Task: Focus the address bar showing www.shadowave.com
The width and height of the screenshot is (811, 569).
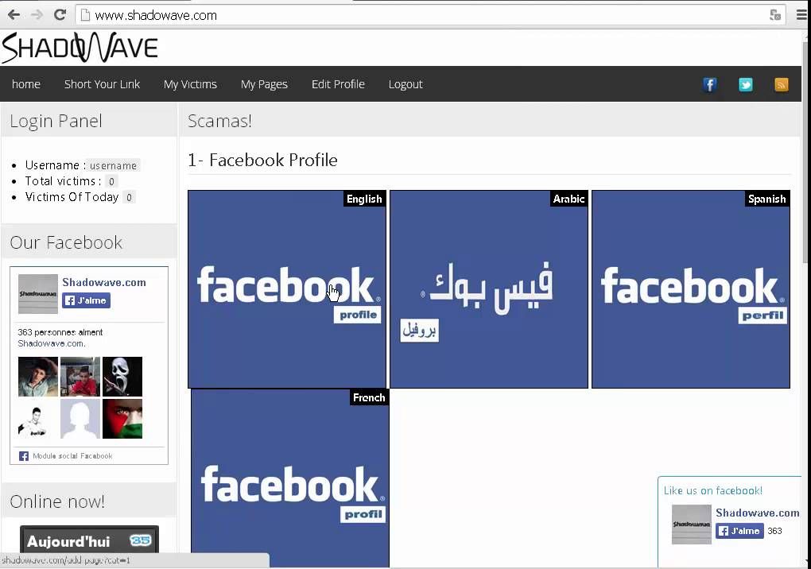Action: 429,16
